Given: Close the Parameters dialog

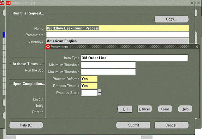Looking at the screenshot, I should pyautogui.click(x=197, y=47).
